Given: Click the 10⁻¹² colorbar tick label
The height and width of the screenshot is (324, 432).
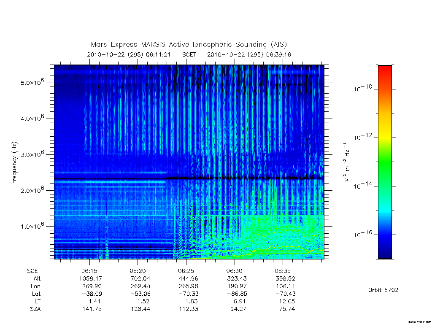Looking at the screenshot, I should [x=363, y=137].
